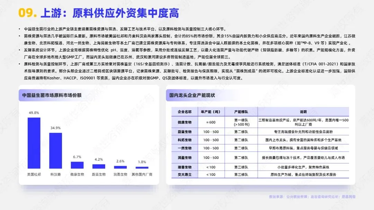
Task: Click the bullet starting '原料检测与质量控制环节'
Action: coord(190,71)
